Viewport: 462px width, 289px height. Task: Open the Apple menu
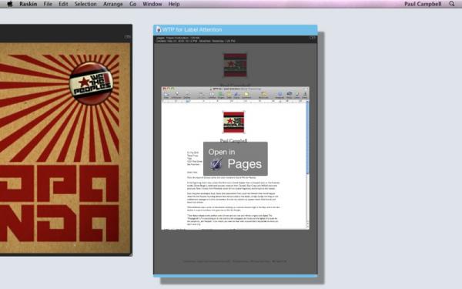(x=10, y=4)
